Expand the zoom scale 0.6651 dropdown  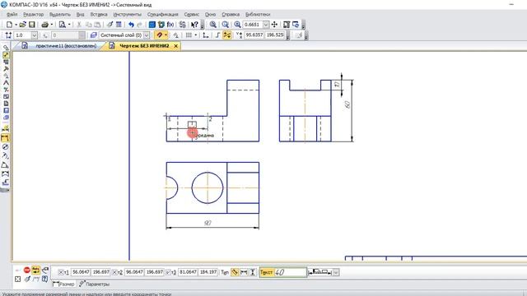pyautogui.click(x=266, y=25)
